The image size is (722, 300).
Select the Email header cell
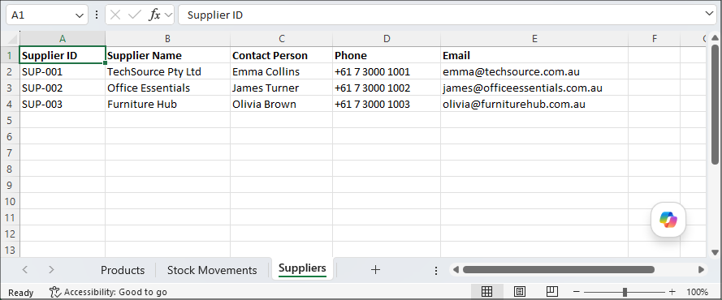click(x=534, y=55)
